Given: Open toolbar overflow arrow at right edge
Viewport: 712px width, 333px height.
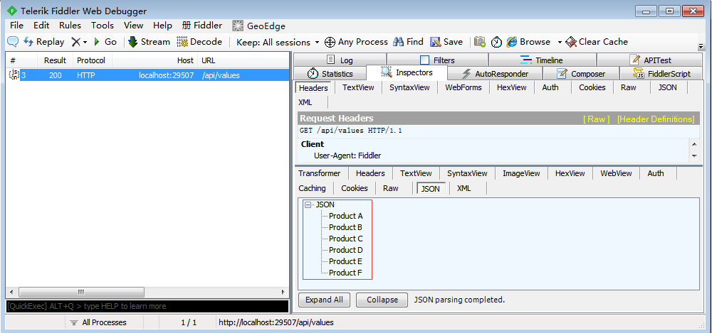Looking at the screenshot, I should (x=700, y=45).
